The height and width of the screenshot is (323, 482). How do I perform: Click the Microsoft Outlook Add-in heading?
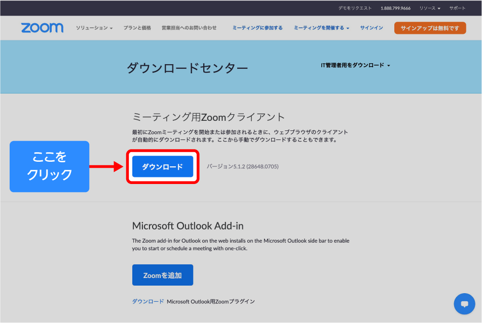click(188, 226)
